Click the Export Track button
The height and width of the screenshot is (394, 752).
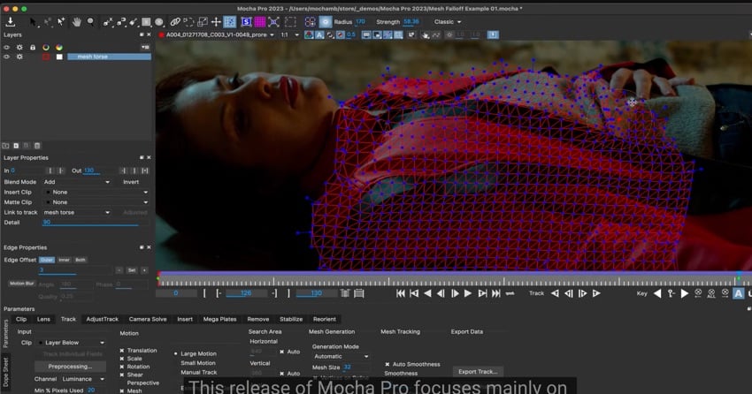pos(479,372)
